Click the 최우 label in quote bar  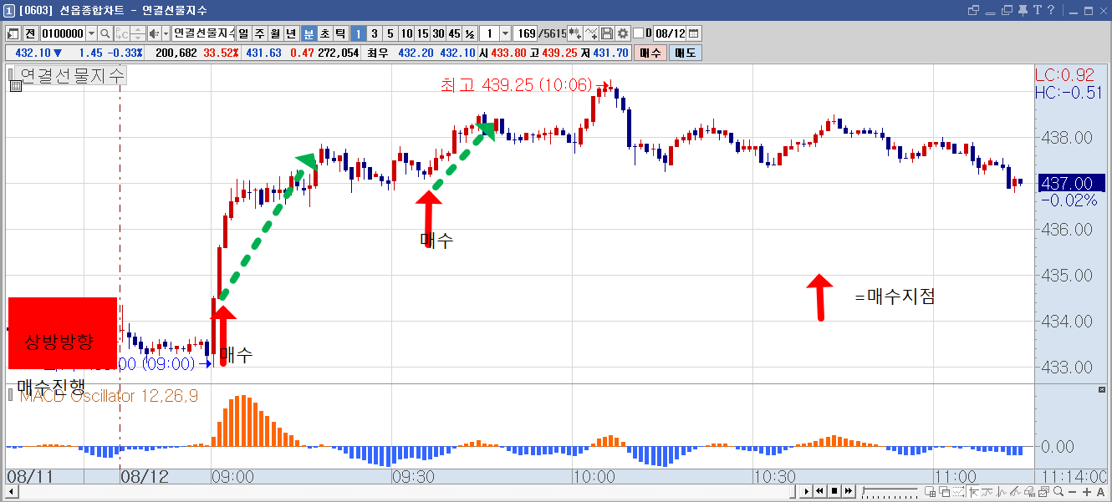[x=378, y=53]
